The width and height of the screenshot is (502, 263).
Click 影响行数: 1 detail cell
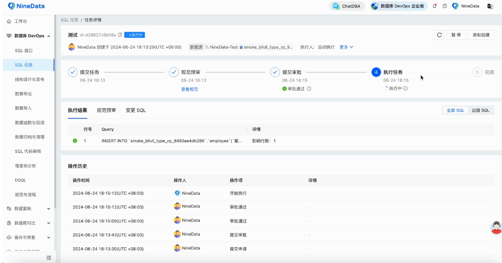pos(264,141)
